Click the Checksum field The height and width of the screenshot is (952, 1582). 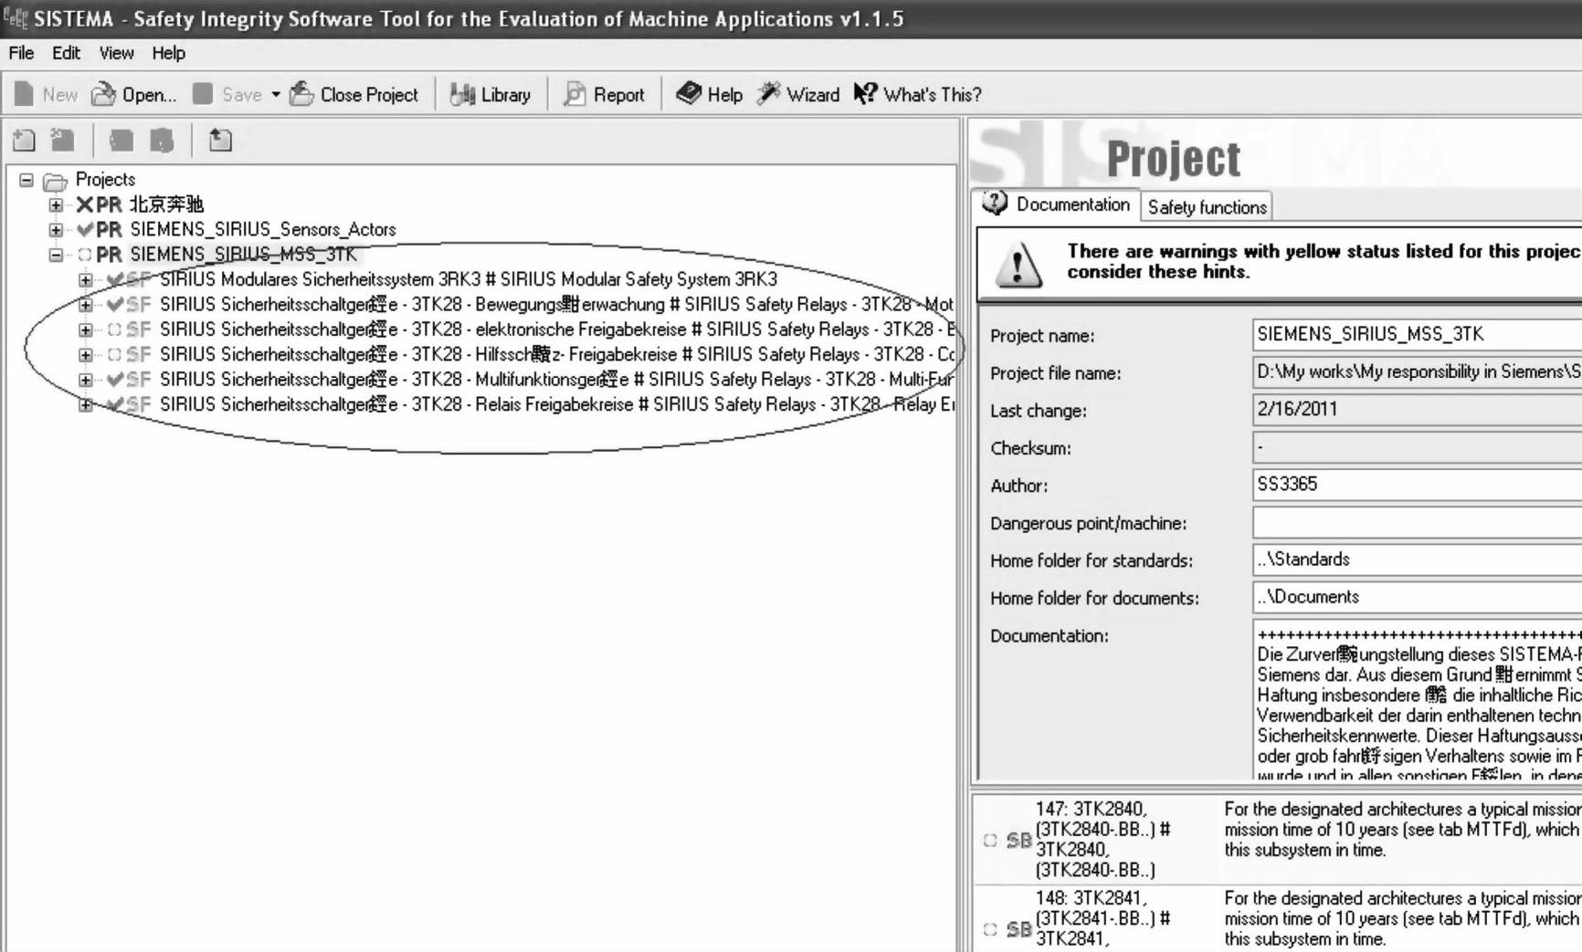[x=1417, y=447]
